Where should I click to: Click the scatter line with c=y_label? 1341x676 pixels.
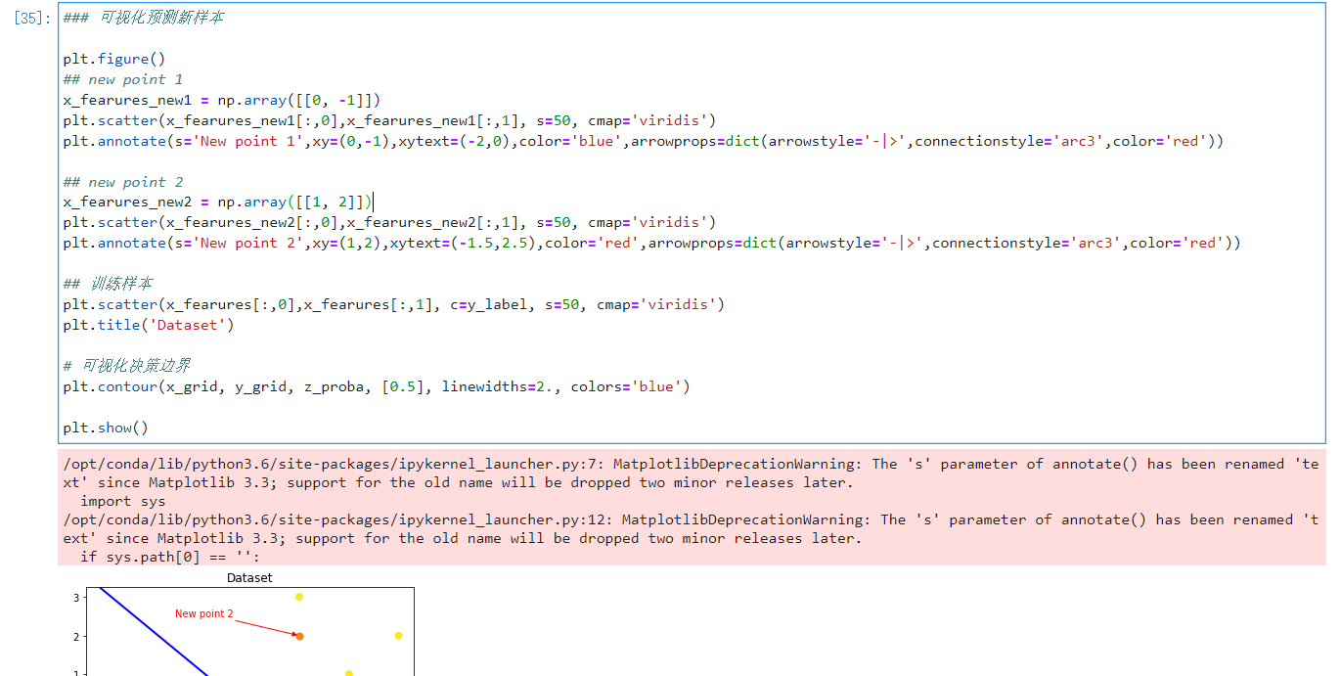pyautogui.click(x=394, y=304)
